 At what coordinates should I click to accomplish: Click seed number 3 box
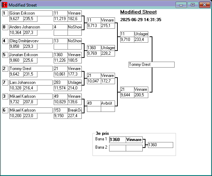pos(5,96)
